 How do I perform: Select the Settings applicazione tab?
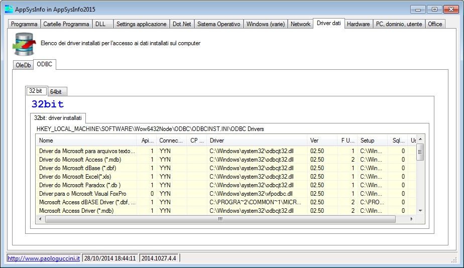click(x=141, y=24)
